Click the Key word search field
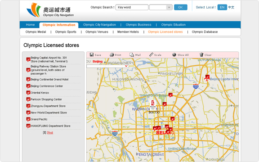Screen dimensions: 259x162 point(132,7)
